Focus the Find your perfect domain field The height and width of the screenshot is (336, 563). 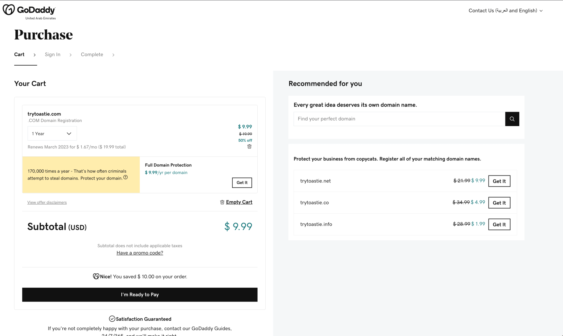click(x=399, y=119)
